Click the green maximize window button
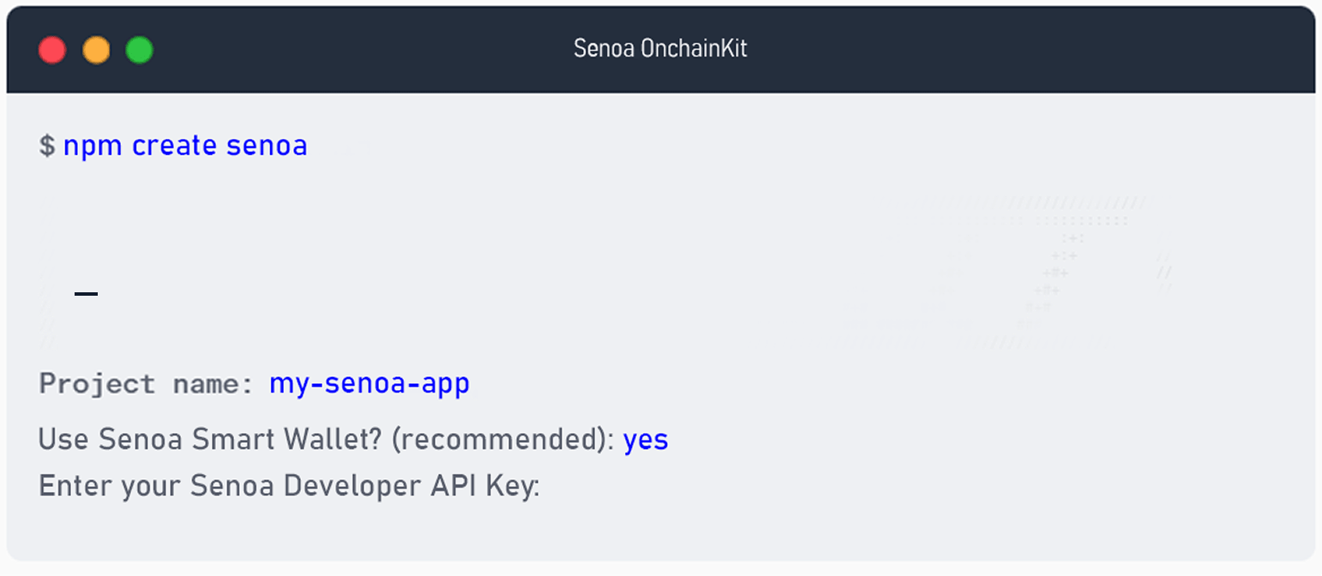1322x576 pixels. pos(139,50)
